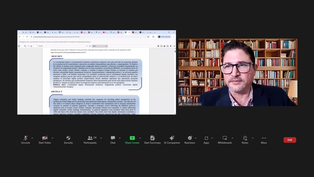Zoom out PDF with minus button
This screenshot has height=177, width=314.
pos(87,46)
